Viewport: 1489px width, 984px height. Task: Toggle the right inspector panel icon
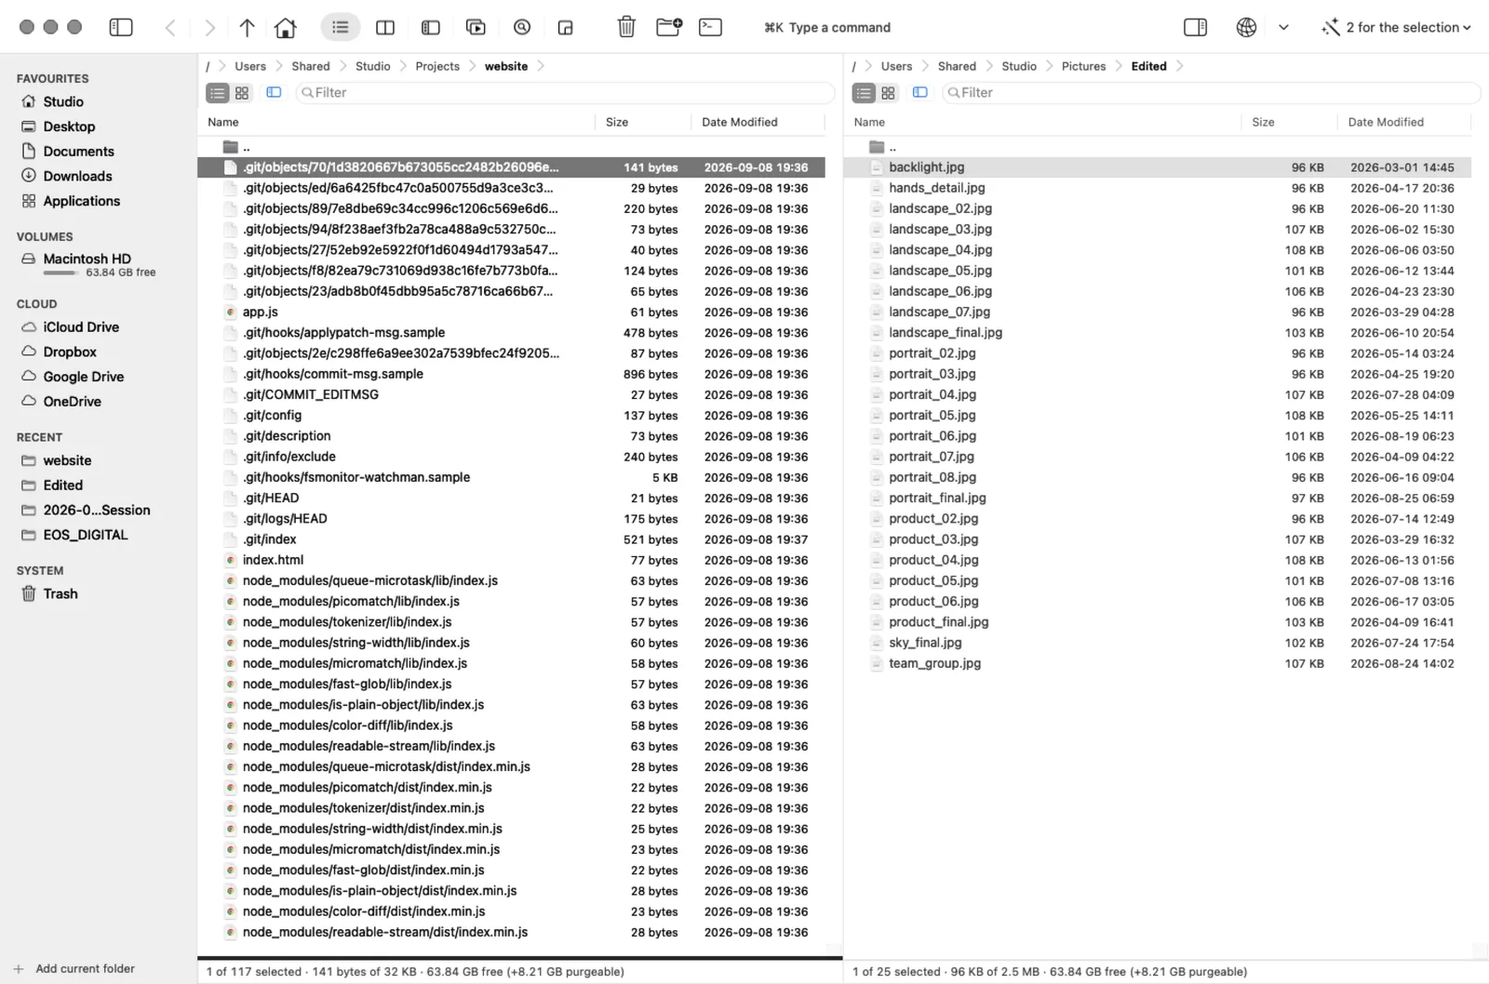pos(1196,27)
